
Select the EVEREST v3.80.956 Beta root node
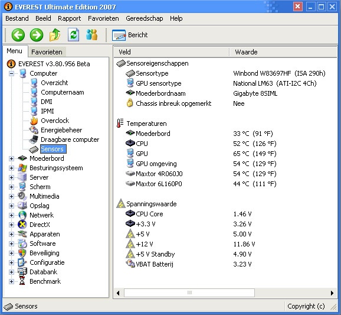(x=54, y=64)
